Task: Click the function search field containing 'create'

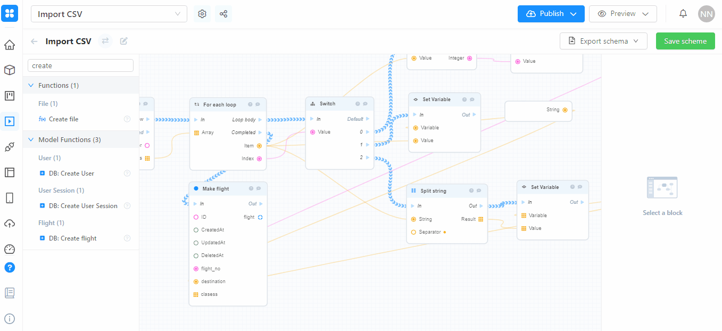Action: coord(80,65)
